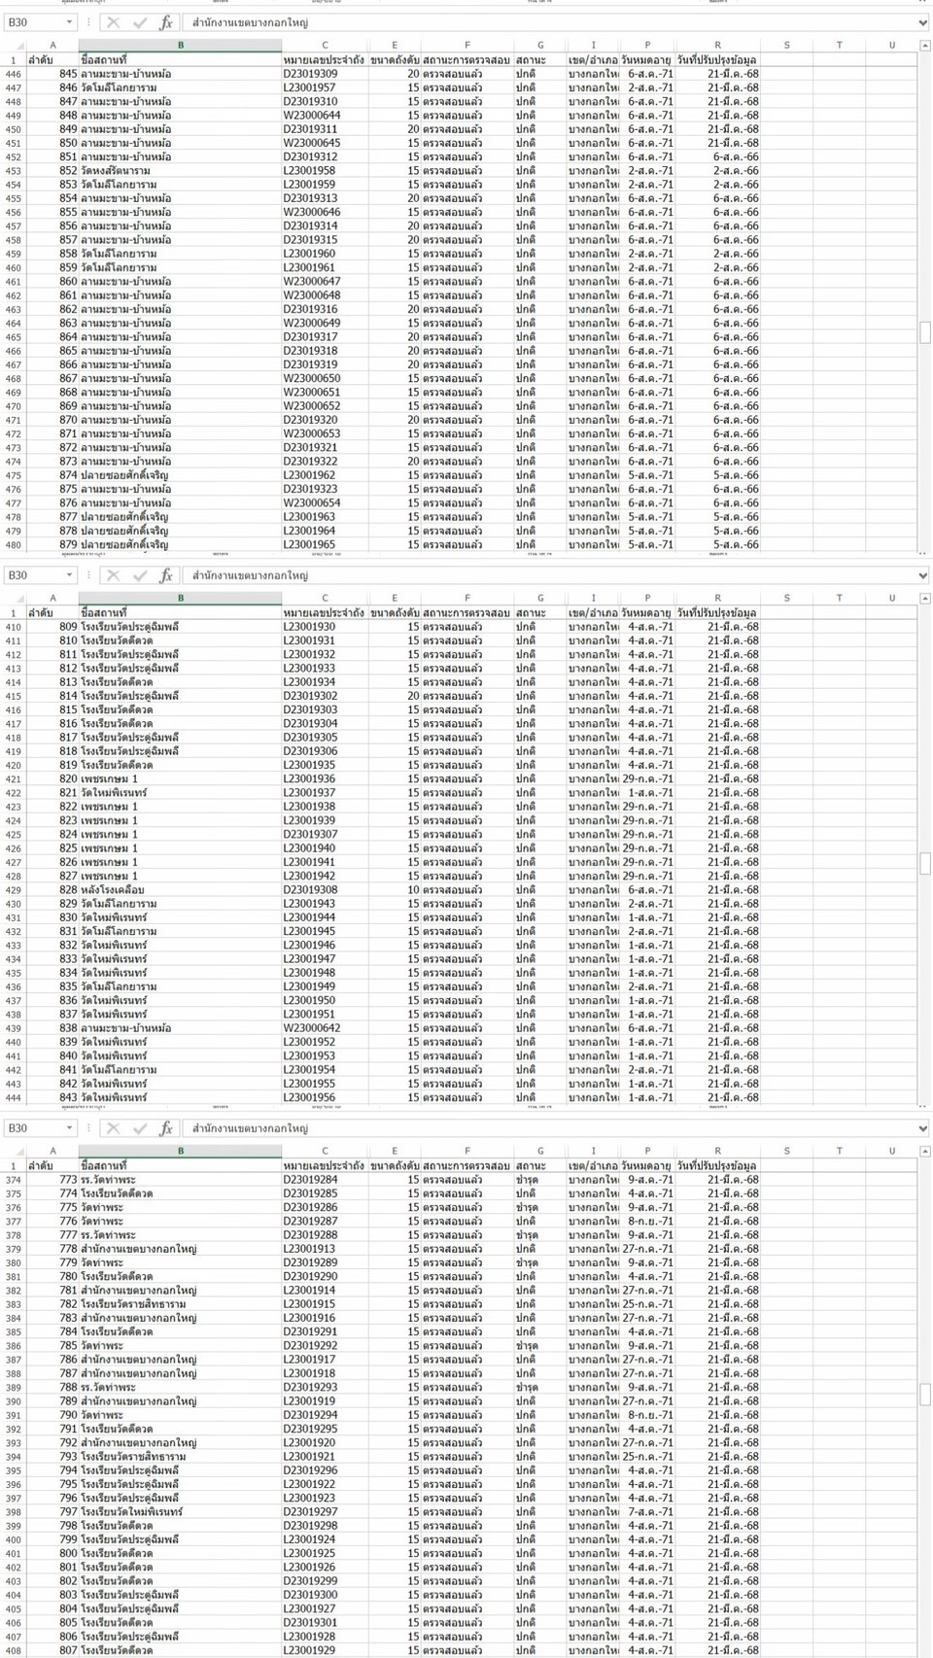Open the Name Box dropdown in top spreadsheet
This screenshot has height=1658, width=933.
click(69, 22)
